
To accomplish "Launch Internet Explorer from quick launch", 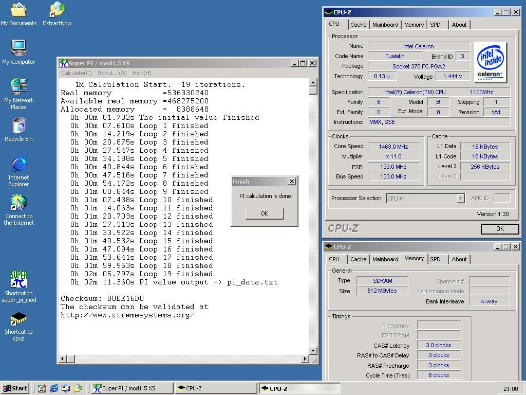I will coord(53,388).
